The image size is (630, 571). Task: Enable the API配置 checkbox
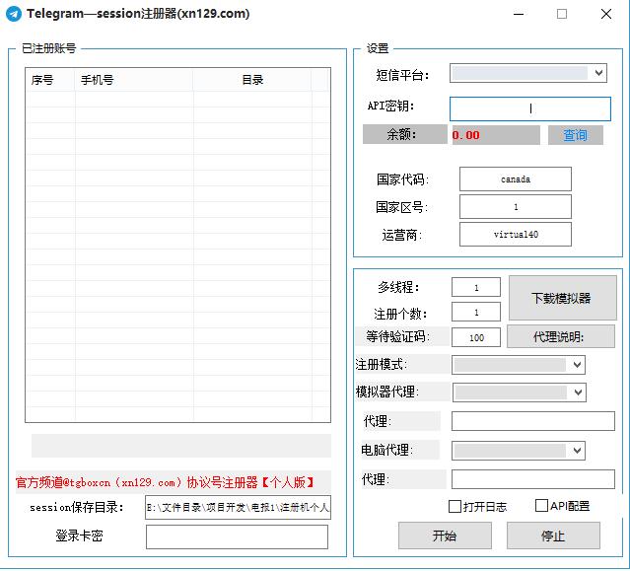[x=541, y=506]
